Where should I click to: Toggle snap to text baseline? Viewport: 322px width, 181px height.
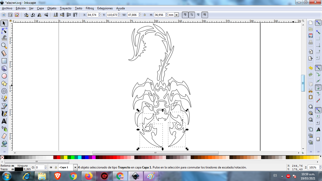318,129
